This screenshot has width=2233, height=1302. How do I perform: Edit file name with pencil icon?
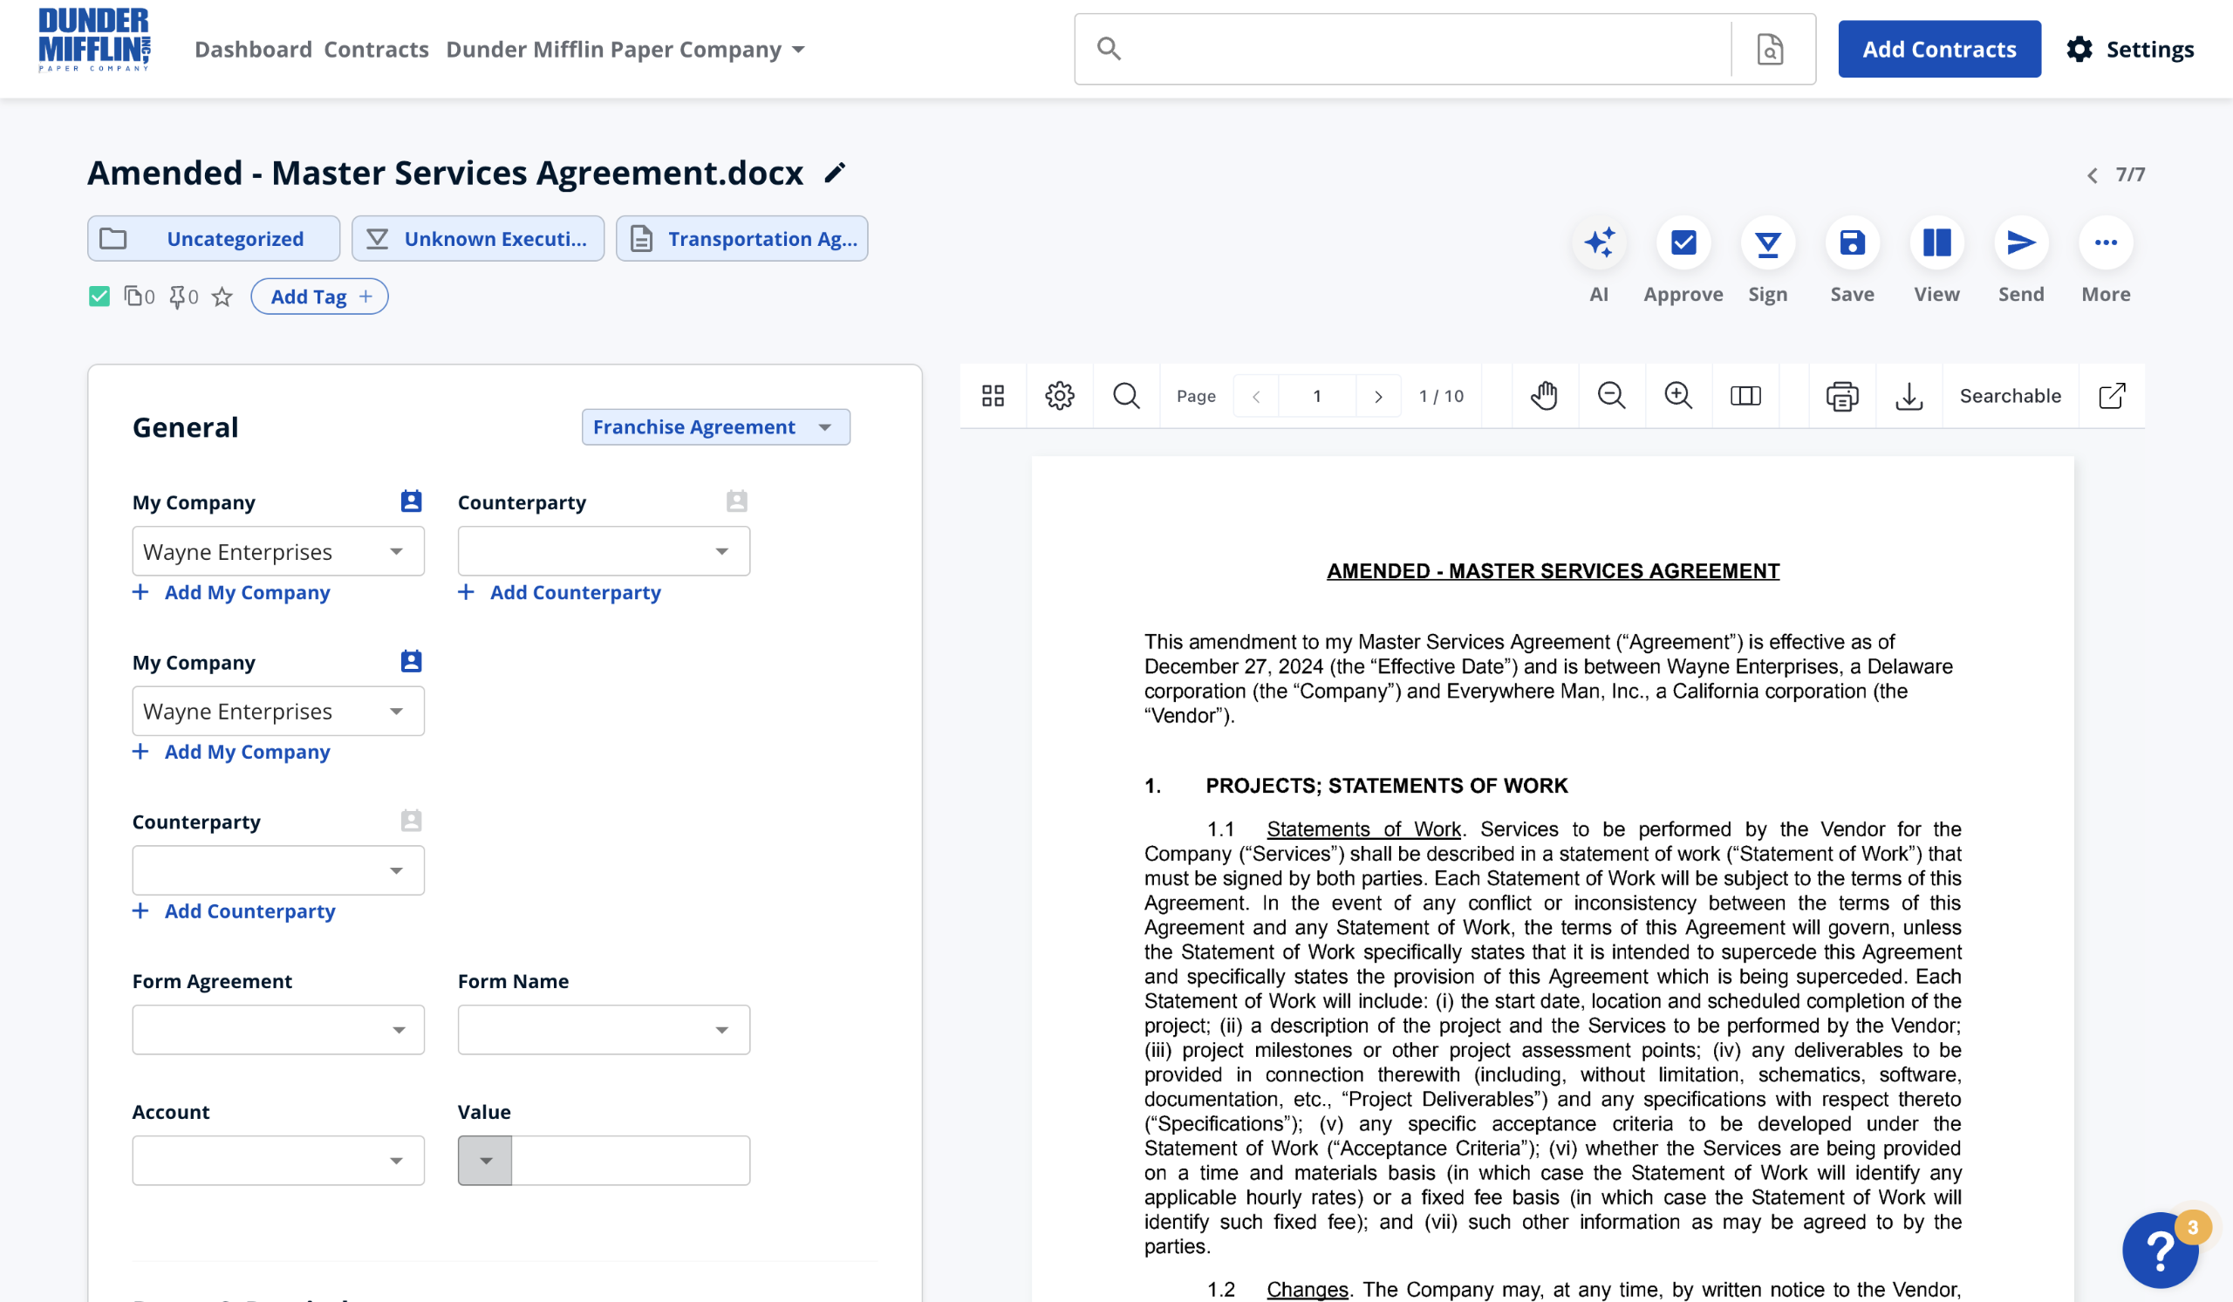point(835,173)
